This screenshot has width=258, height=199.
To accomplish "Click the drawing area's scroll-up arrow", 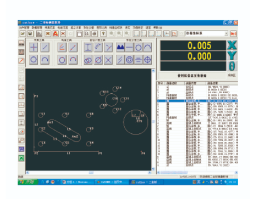I will click(153, 71).
